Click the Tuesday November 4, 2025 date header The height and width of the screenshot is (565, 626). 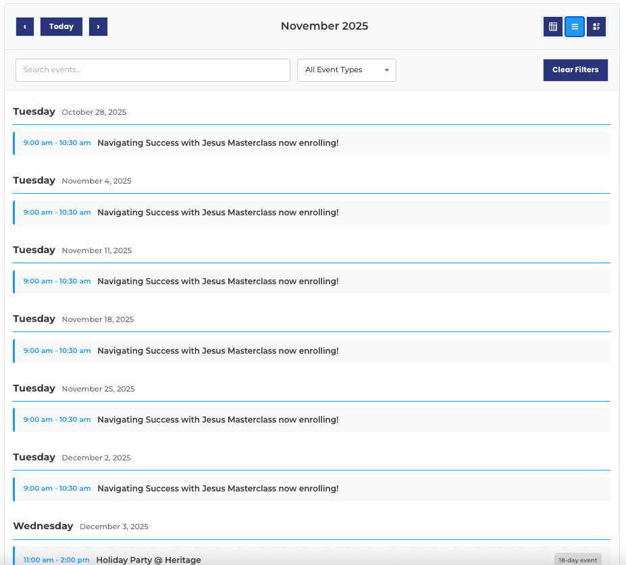(72, 181)
